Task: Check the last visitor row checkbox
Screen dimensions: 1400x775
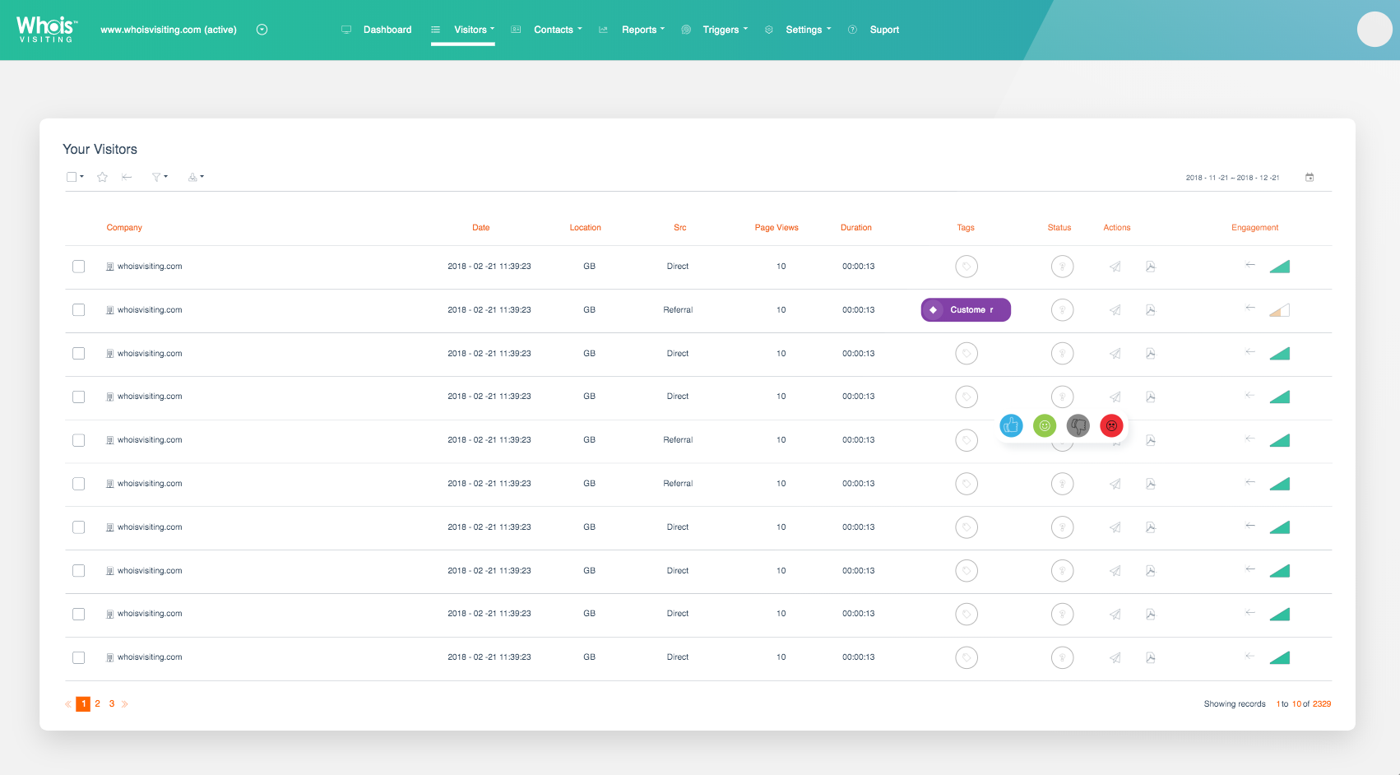Action: point(78,657)
